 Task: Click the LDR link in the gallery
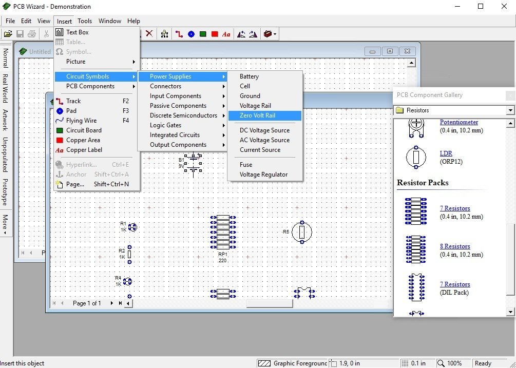click(x=446, y=153)
